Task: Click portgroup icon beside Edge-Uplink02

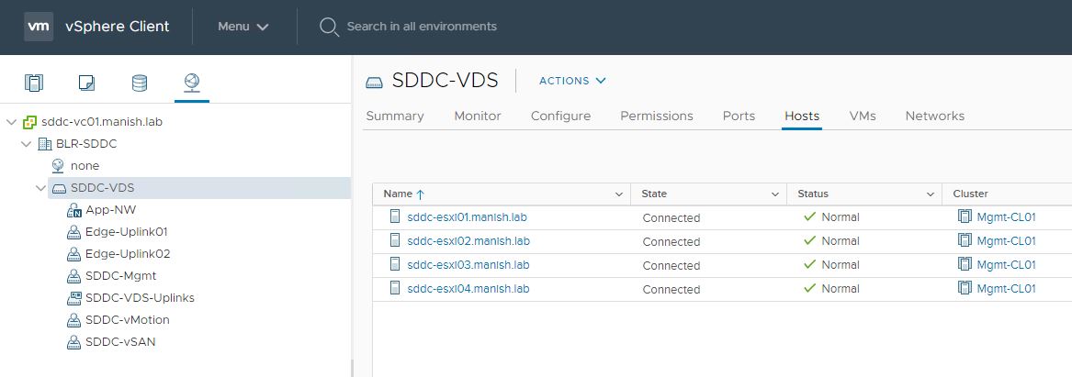Action: (x=74, y=254)
